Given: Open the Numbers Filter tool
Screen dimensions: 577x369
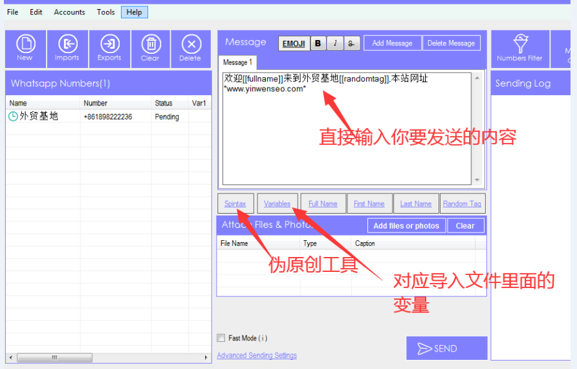Looking at the screenshot, I should tap(520, 49).
